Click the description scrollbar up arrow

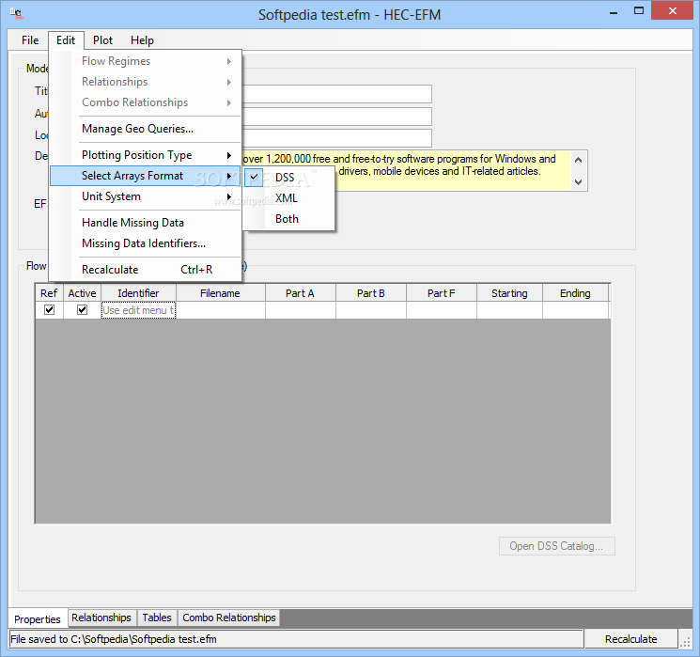579,160
